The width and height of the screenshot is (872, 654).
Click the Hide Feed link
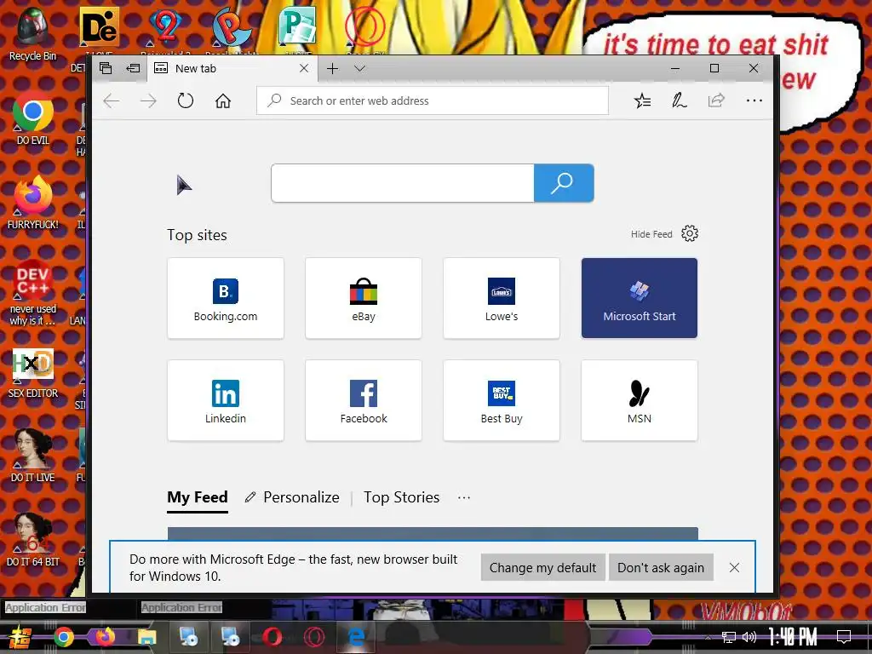tap(651, 234)
